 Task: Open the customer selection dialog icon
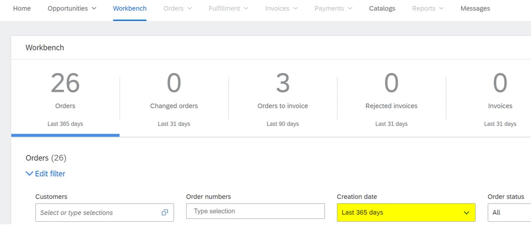pyautogui.click(x=165, y=213)
